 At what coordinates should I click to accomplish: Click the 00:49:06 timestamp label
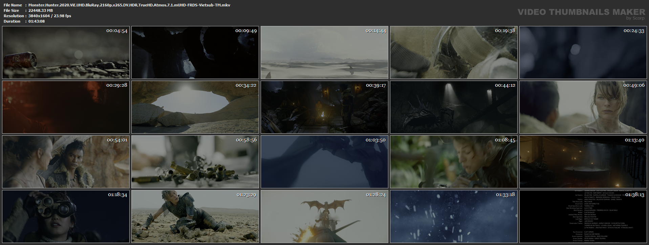click(634, 85)
